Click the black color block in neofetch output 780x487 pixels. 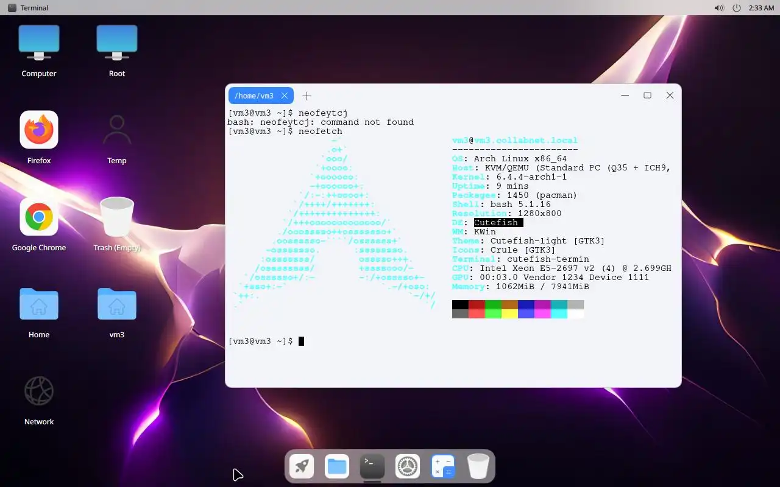460,305
